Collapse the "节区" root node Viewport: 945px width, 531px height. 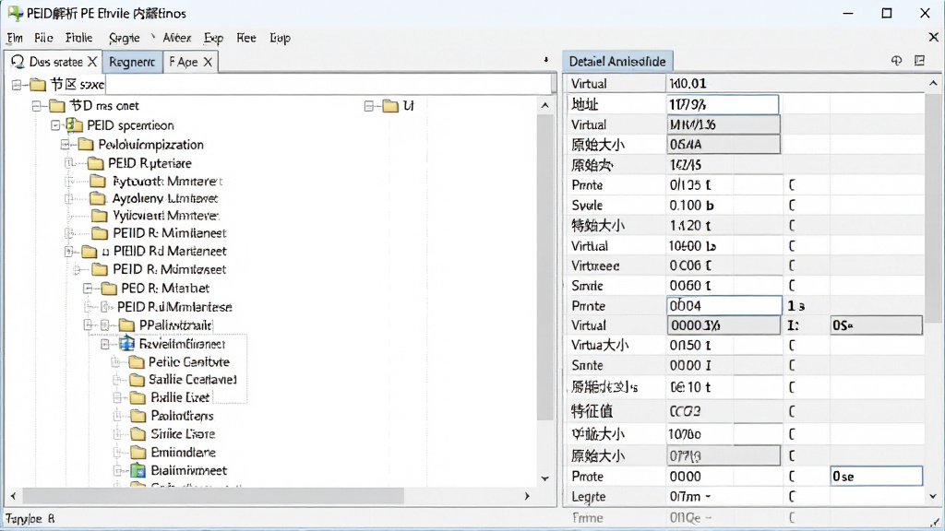click(17, 85)
